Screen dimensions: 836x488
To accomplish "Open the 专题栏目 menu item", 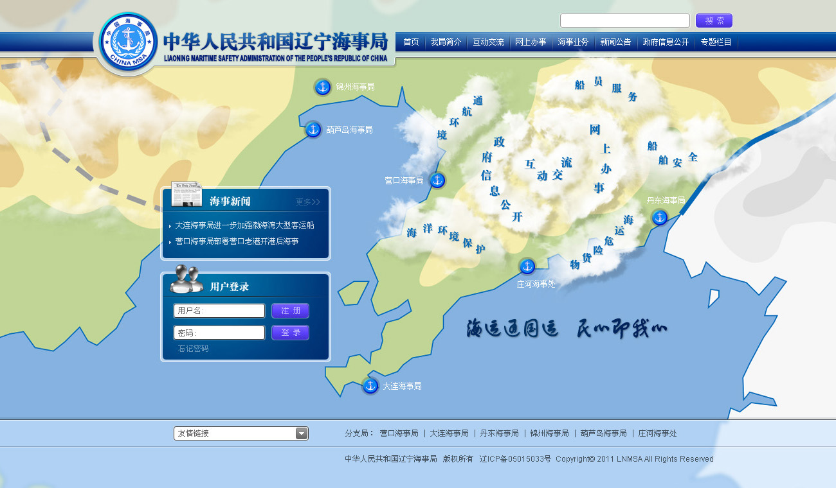I will pyautogui.click(x=716, y=42).
